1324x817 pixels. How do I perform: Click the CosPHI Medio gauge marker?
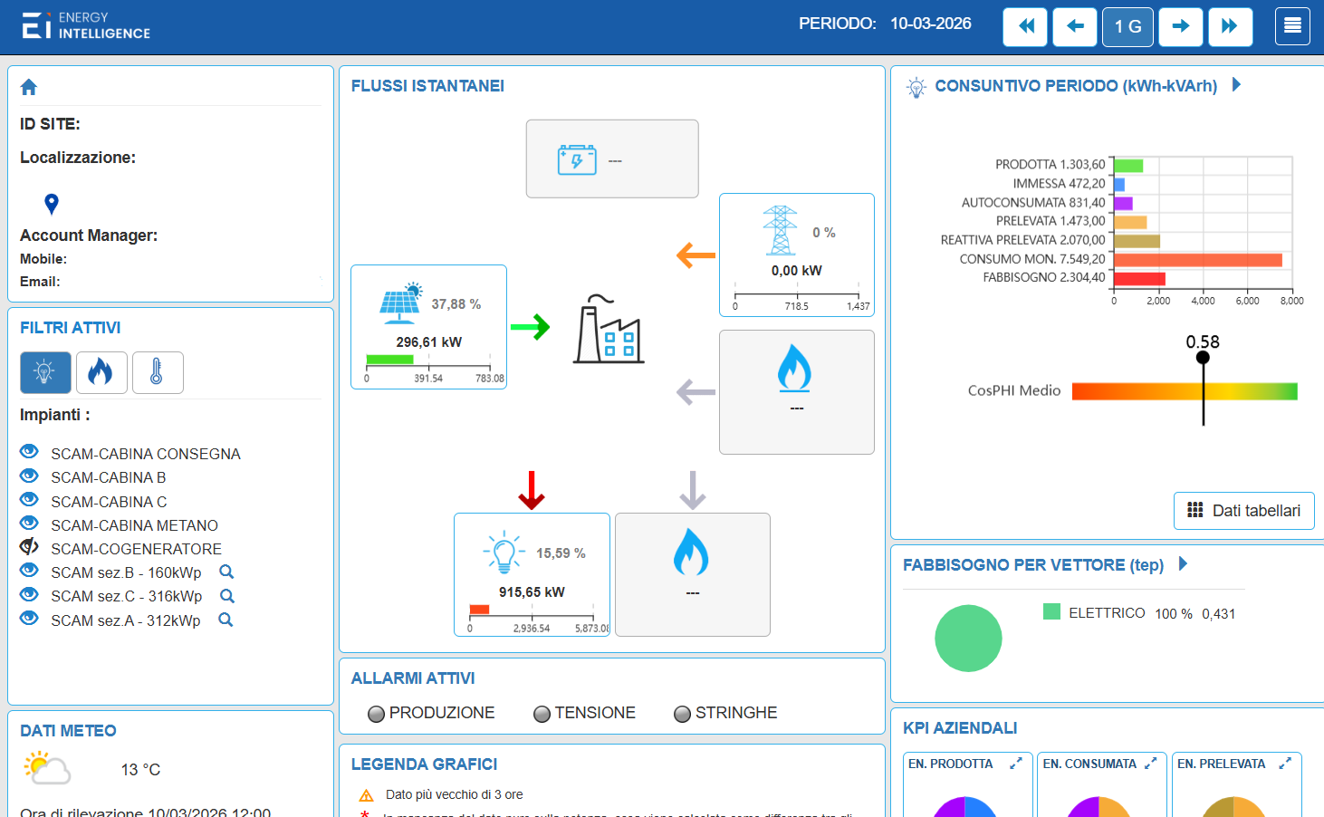(x=1203, y=359)
